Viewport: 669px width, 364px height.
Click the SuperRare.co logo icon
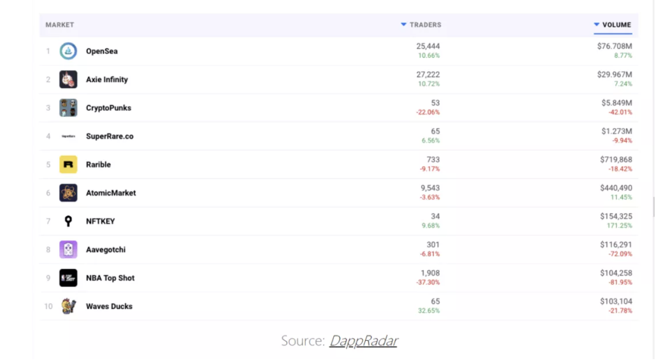tap(68, 137)
